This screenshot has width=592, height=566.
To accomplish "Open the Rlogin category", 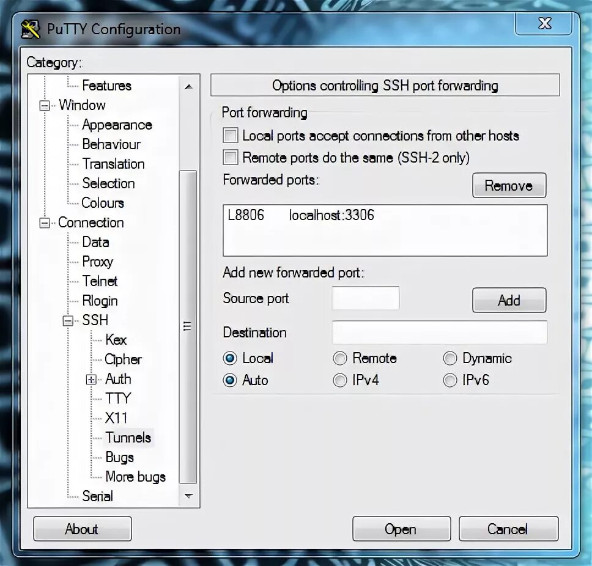I will [x=100, y=301].
